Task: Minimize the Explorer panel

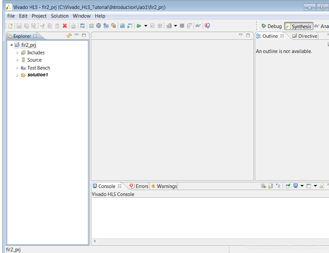Action: [x=76, y=35]
